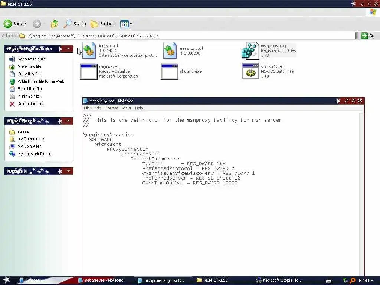Toggle the Folders pane button
The height and width of the screenshot is (285, 380).
(x=102, y=24)
